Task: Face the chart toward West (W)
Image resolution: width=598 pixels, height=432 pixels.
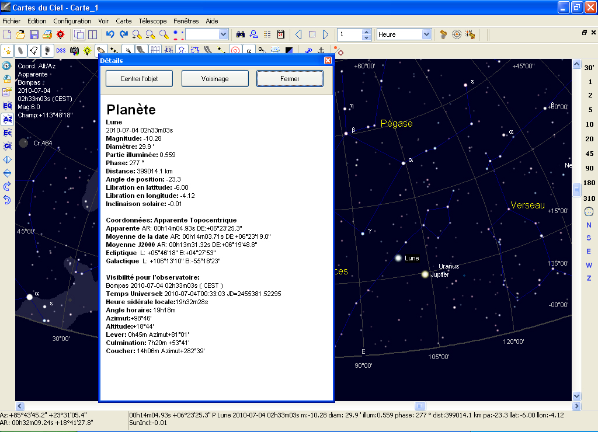Action: pyautogui.click(x=589, y=265)
